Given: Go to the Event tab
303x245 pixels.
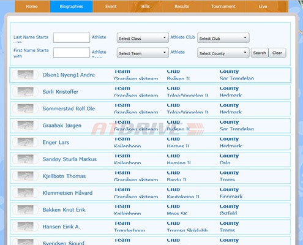Looking at the screenshot, I should click(x=111, y=6).
